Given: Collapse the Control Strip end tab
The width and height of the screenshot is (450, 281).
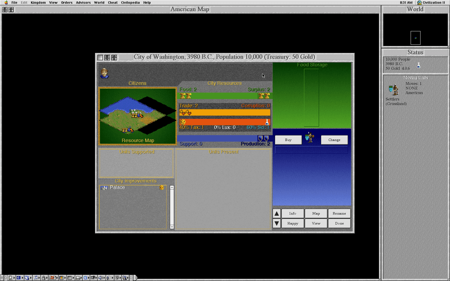Looking at the screenshot, I should tap(135, 278).
